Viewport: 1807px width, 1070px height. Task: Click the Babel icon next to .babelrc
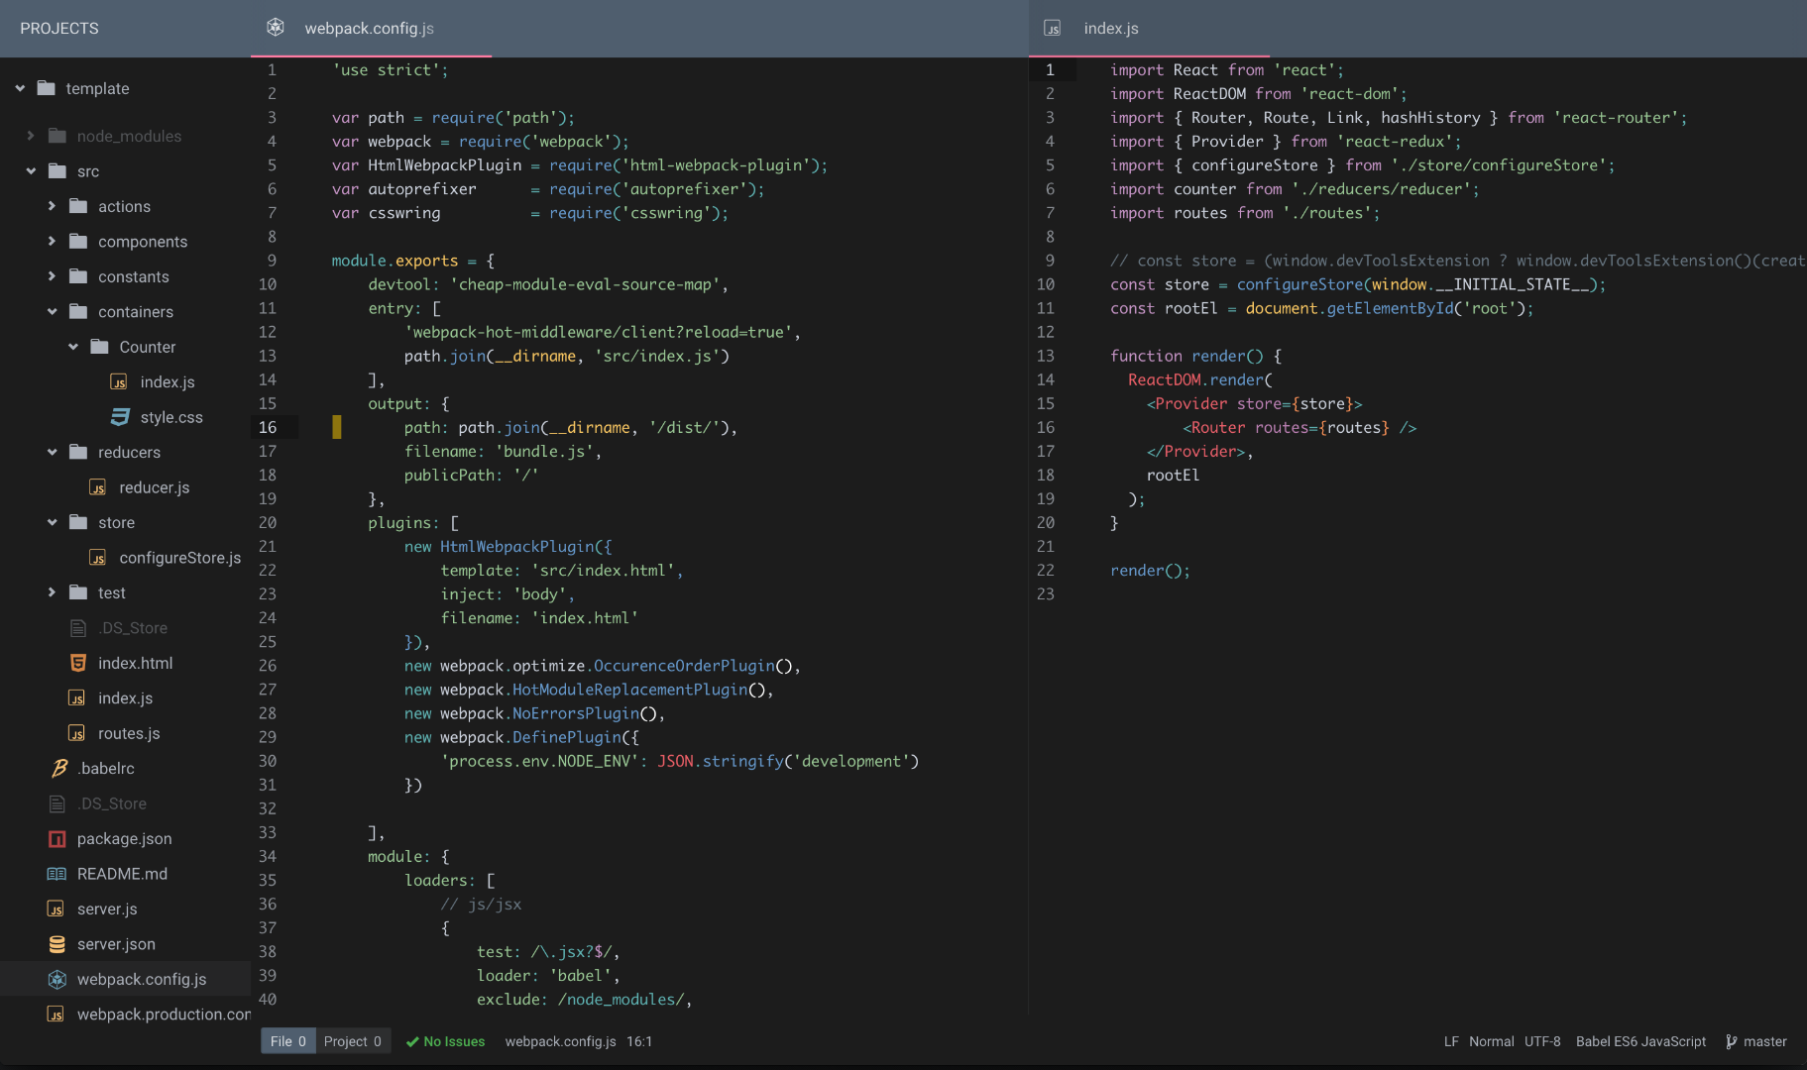coord(59,768)
